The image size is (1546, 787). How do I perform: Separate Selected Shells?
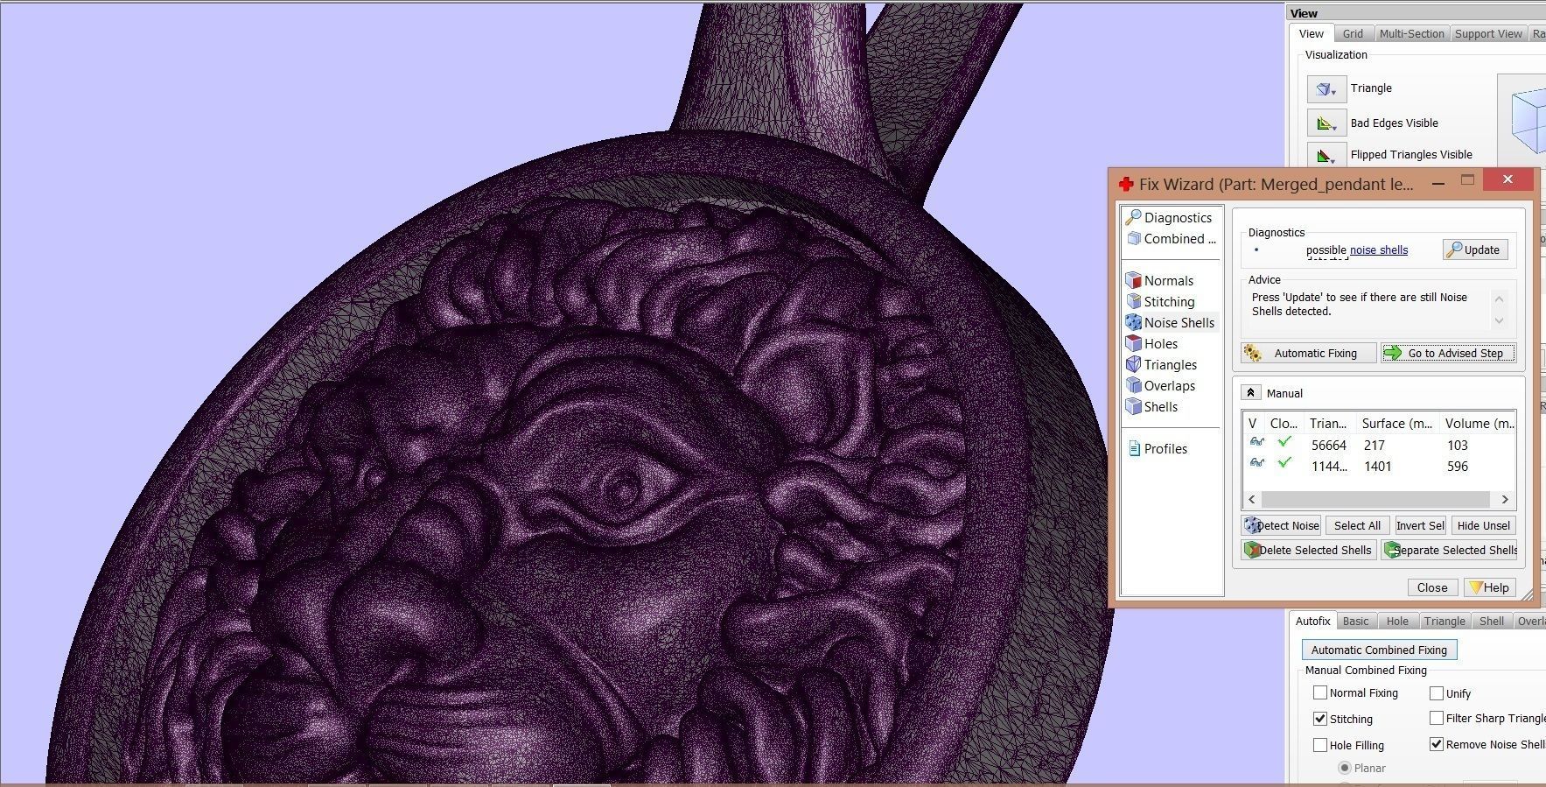pyautogui.click(x=1450, y=550)
